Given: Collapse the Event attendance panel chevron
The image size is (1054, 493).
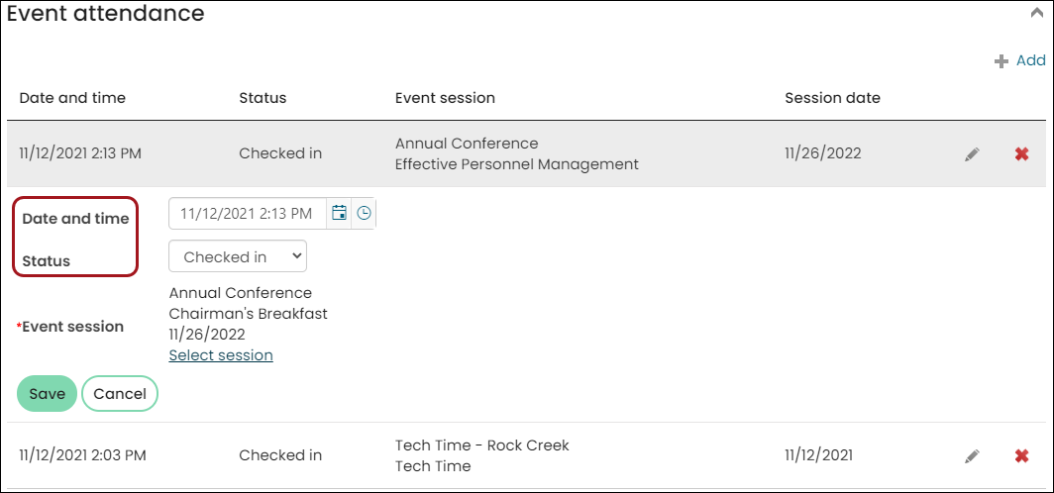Looking at the screenshot, I should 1036,13.
